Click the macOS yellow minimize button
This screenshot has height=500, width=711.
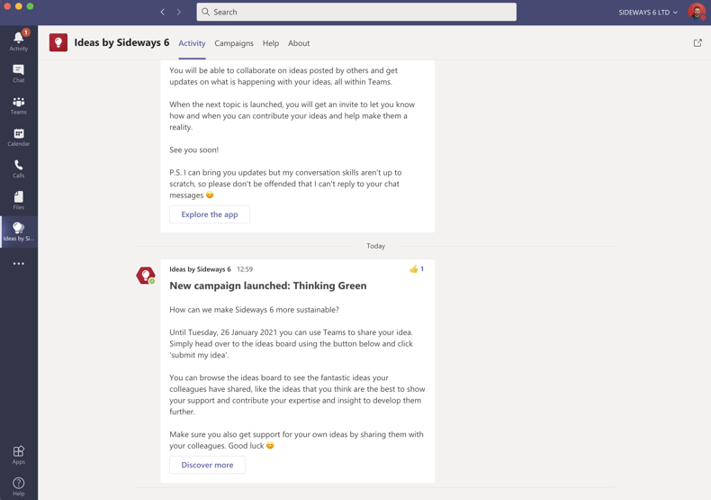[19, 6]
